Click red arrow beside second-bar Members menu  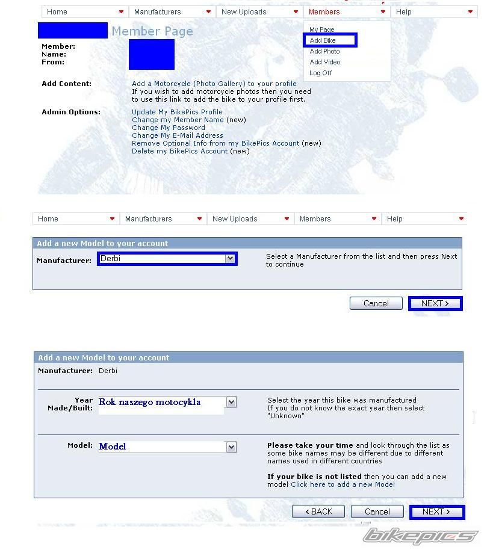tap(374, 218)
